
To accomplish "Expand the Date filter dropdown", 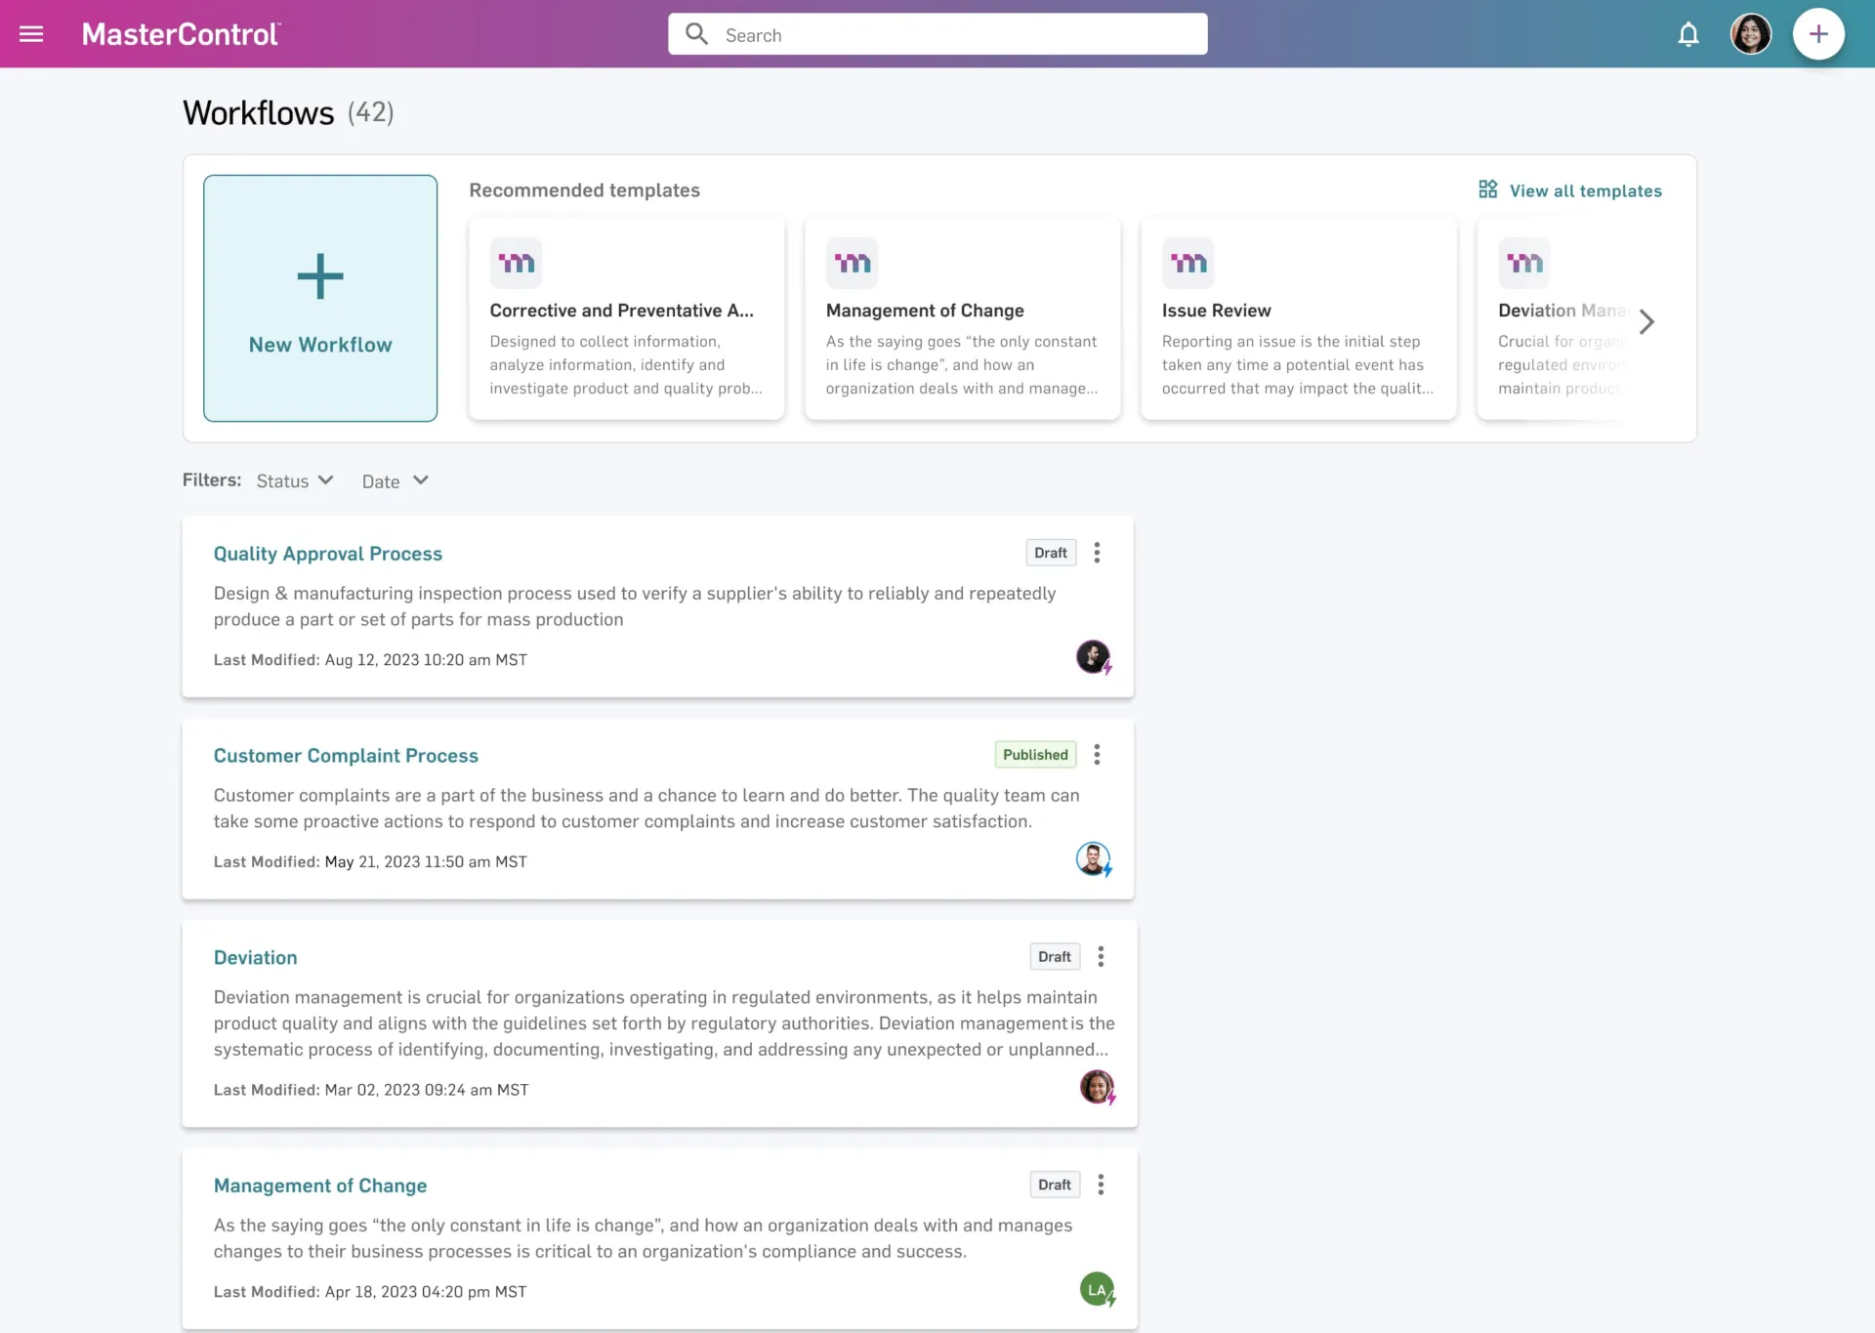I will coord(396,480).
